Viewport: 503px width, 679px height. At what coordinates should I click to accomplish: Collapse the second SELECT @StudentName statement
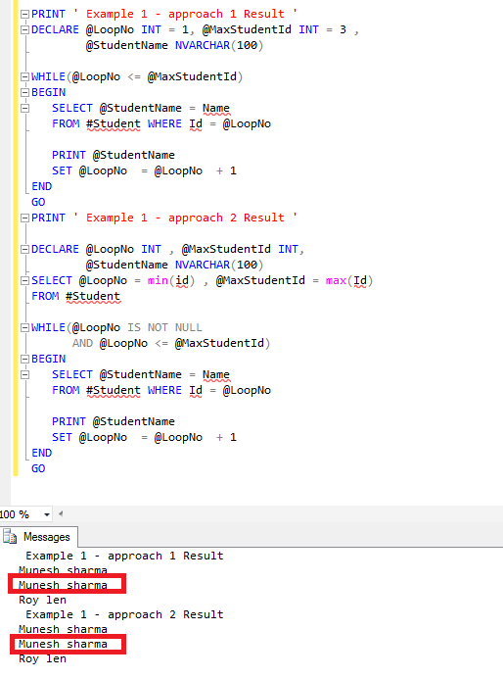point(24,374)
